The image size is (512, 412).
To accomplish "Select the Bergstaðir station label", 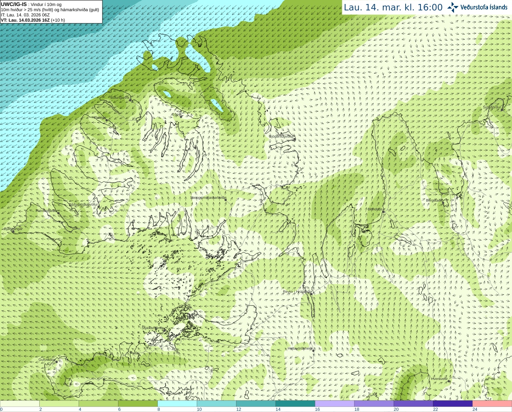I will coord(434,200).
